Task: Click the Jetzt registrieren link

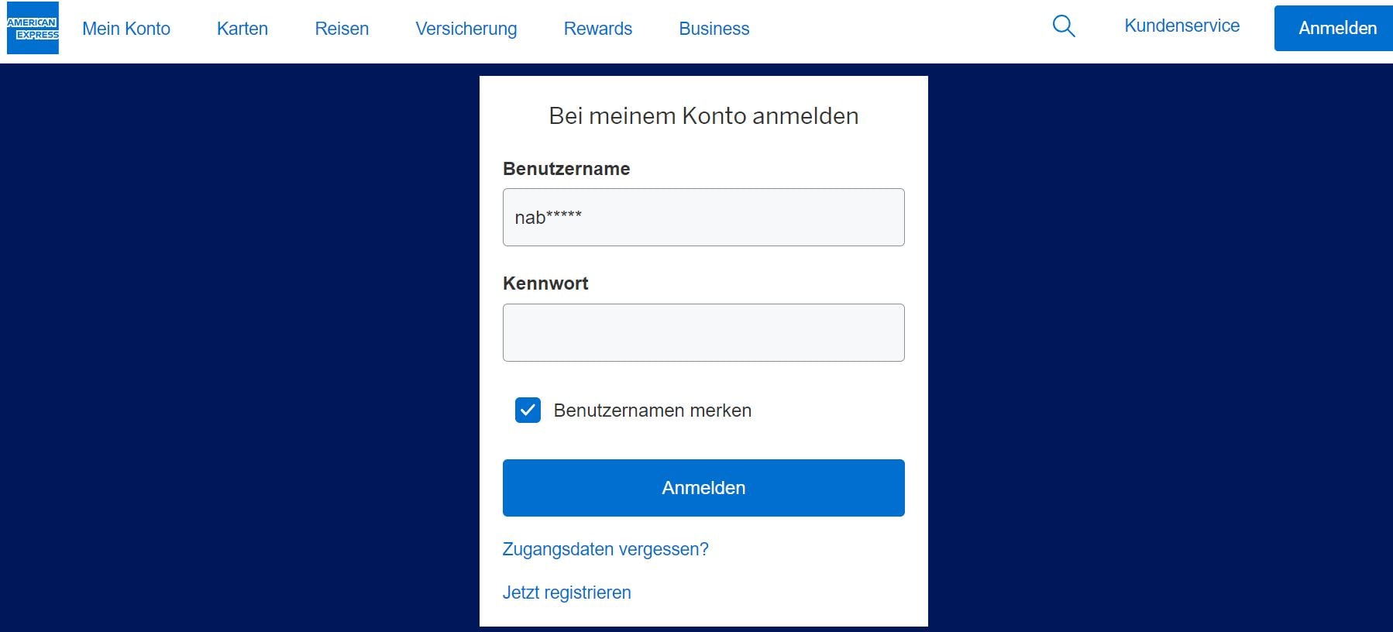Action: coord(566,592)
